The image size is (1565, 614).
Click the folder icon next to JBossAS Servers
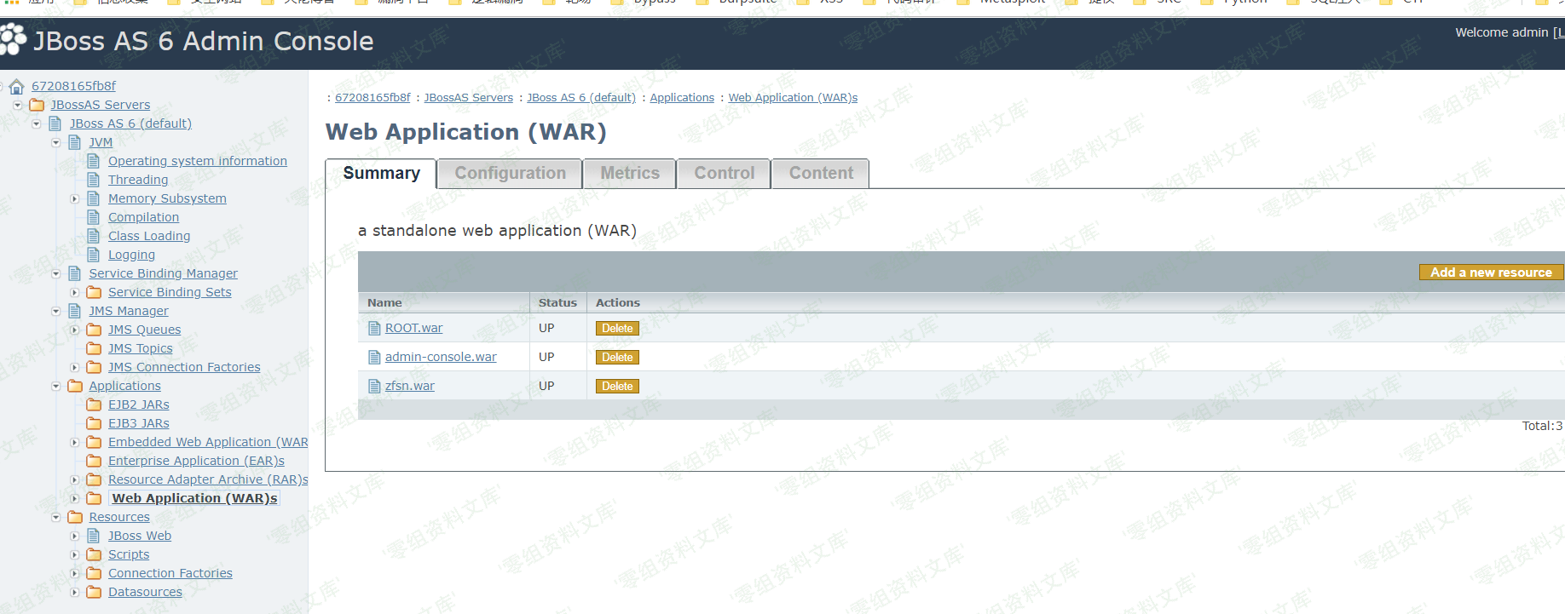tap(37, 105)
